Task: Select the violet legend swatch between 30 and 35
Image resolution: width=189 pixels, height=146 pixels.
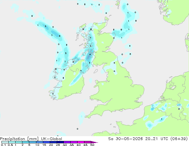Action: (x=67, y=142)
